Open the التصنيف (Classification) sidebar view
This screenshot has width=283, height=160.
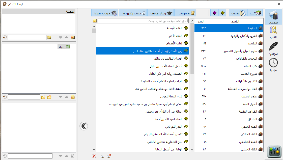coord(273,17)
